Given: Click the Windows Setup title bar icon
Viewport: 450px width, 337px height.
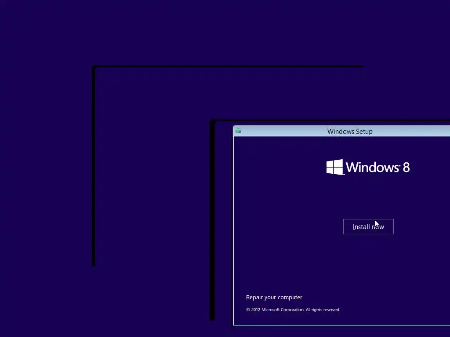Looking at the screenshot, I should [238, 131].
